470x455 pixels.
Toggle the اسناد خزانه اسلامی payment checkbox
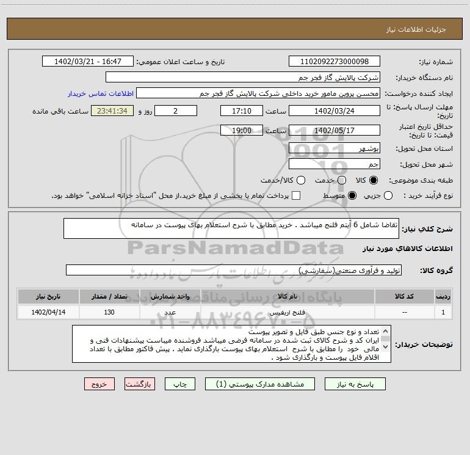point(296,195)
